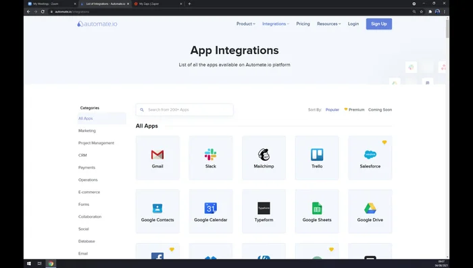
Task: Open the Google Drive app icon
Action: click(370, 208)
